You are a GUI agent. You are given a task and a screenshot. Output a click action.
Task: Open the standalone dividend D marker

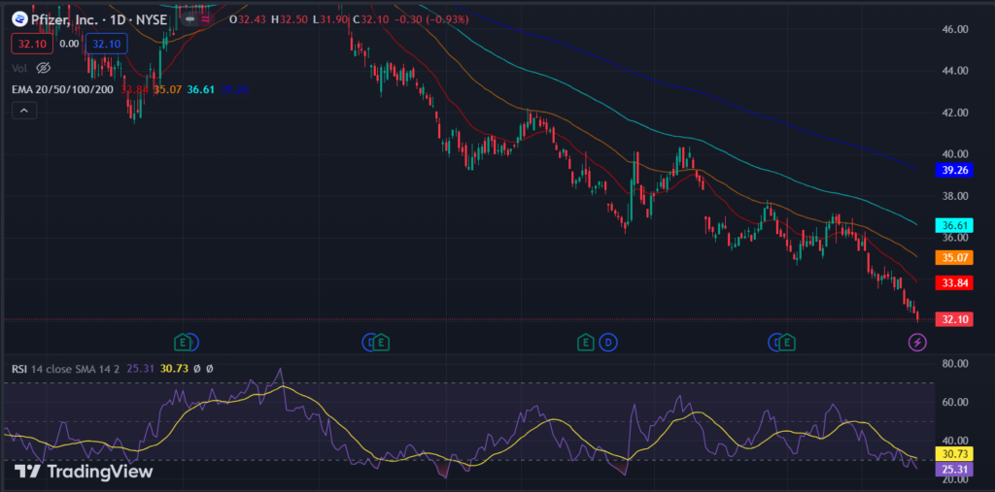point(608,343)
